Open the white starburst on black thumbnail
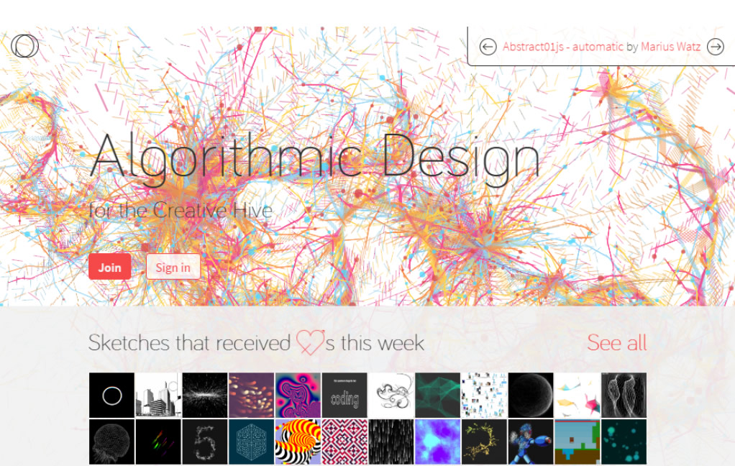This screenshot has width=735, height=466. [x=205, y=396]
